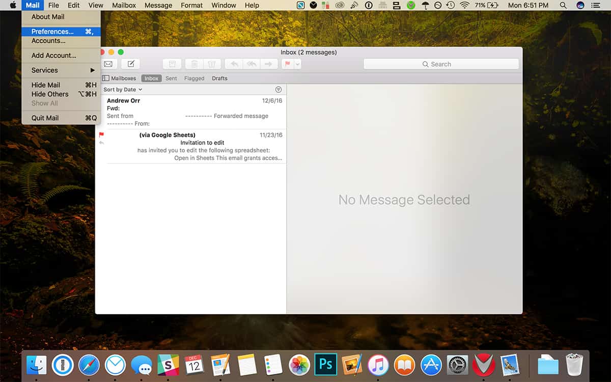Open the Drafts mailbox in favorites bar
Screen dimensions: 611x382
[x=219, y=78]
